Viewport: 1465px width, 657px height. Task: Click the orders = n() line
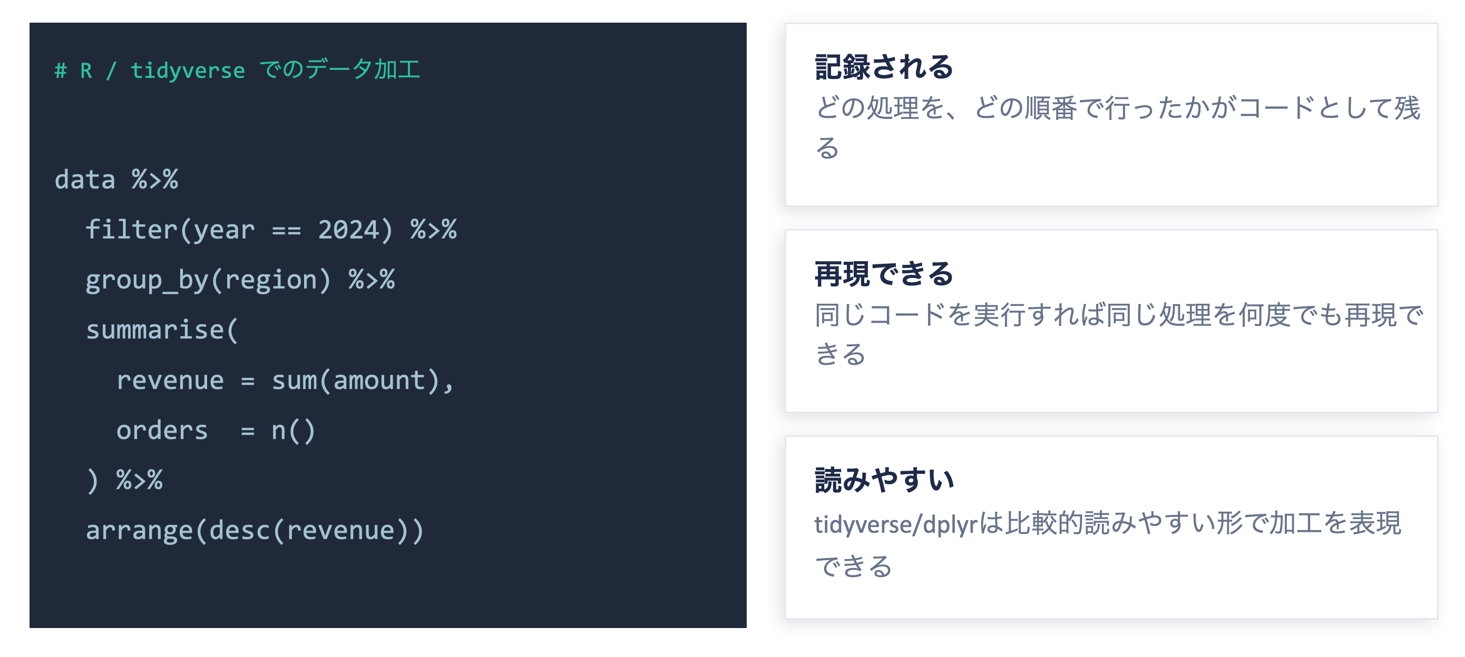tap(216, 430)
